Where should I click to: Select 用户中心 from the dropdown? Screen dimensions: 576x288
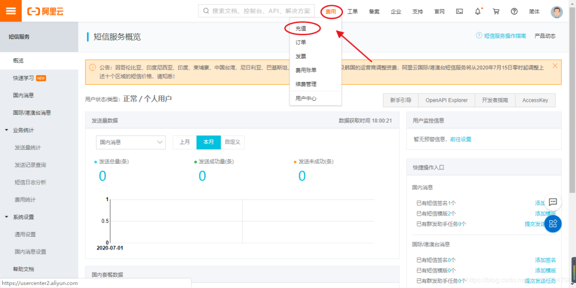point(306,98)
